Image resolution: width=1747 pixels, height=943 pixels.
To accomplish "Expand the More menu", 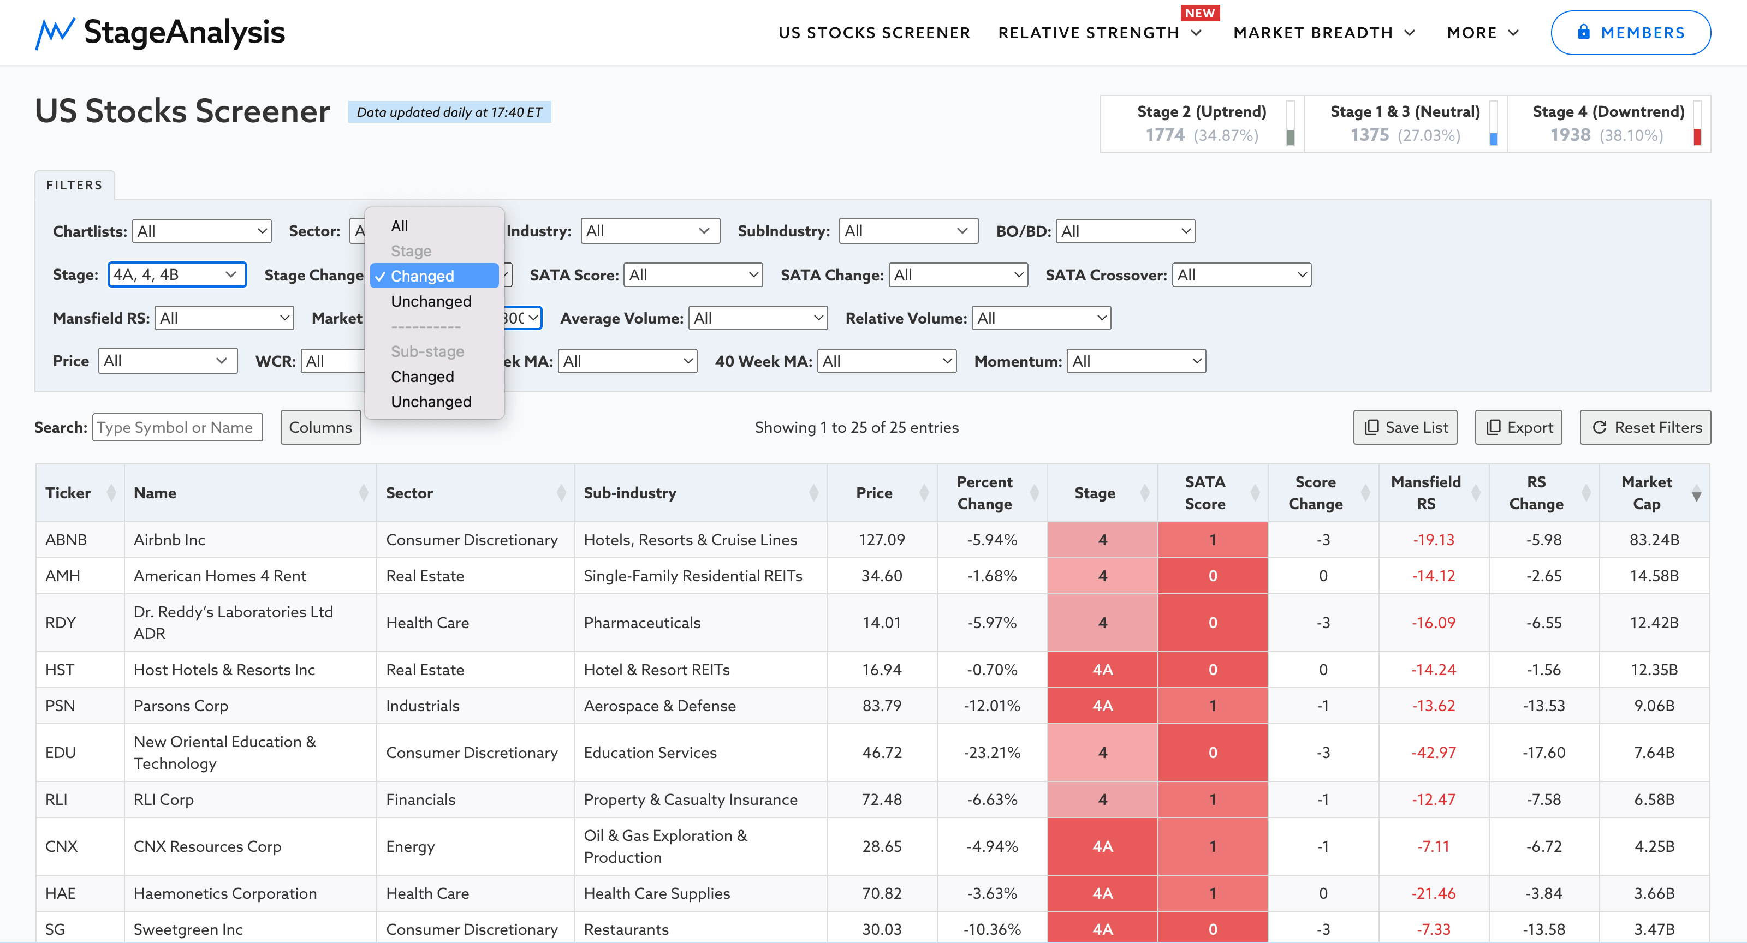I will pyautogui.click(x=1483, y=33).
